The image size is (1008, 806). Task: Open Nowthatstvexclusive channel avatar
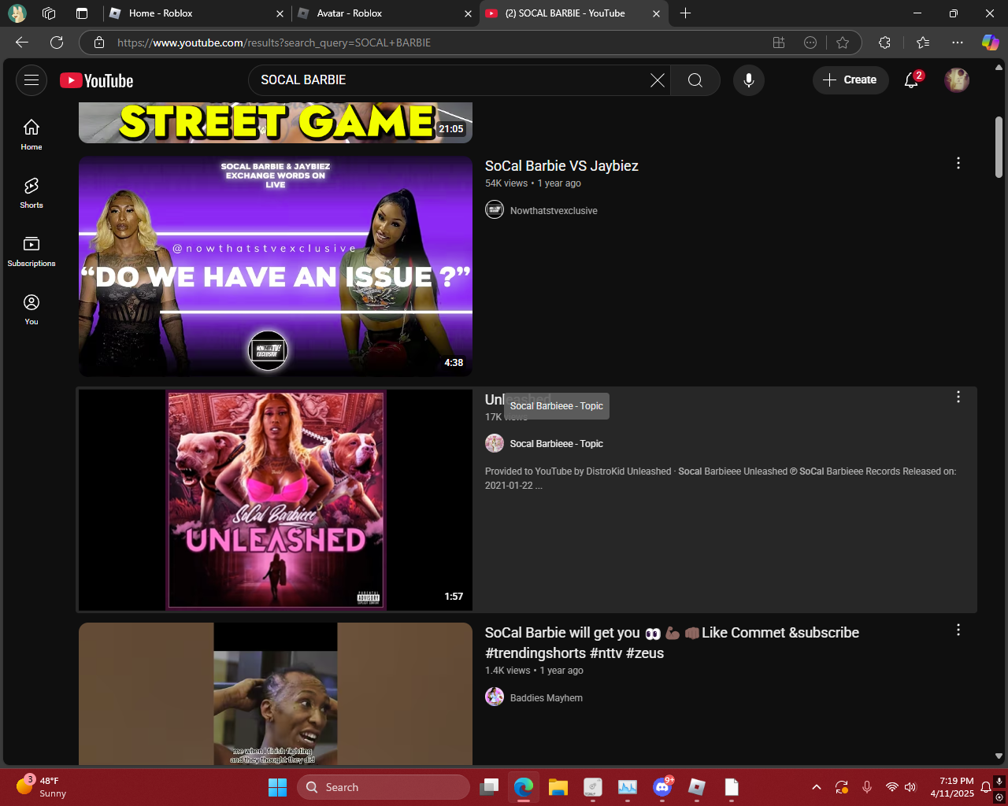[x=495, y=209]
